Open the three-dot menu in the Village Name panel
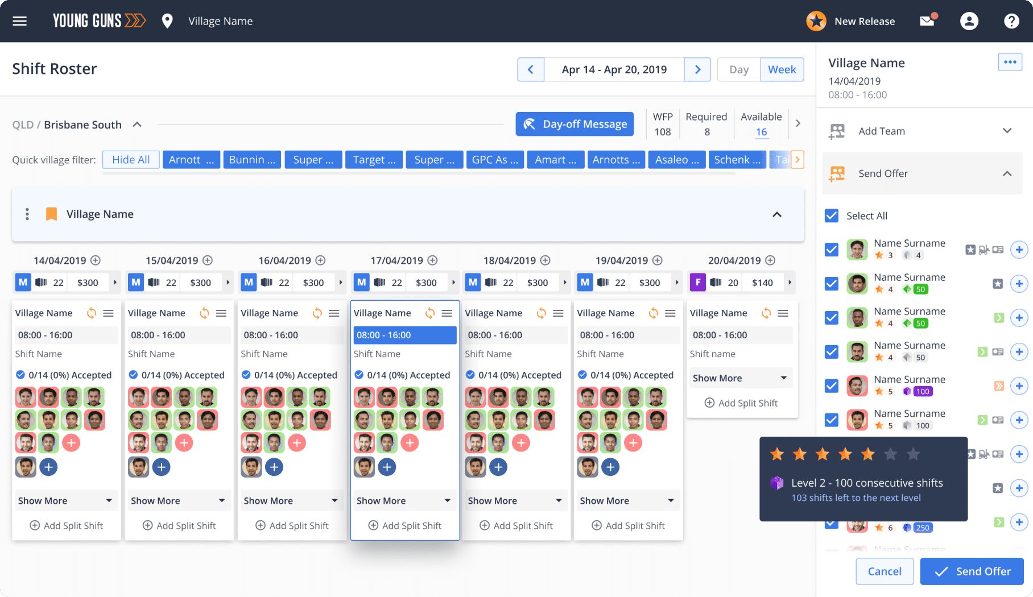1033x597 pixels. 1010,62
